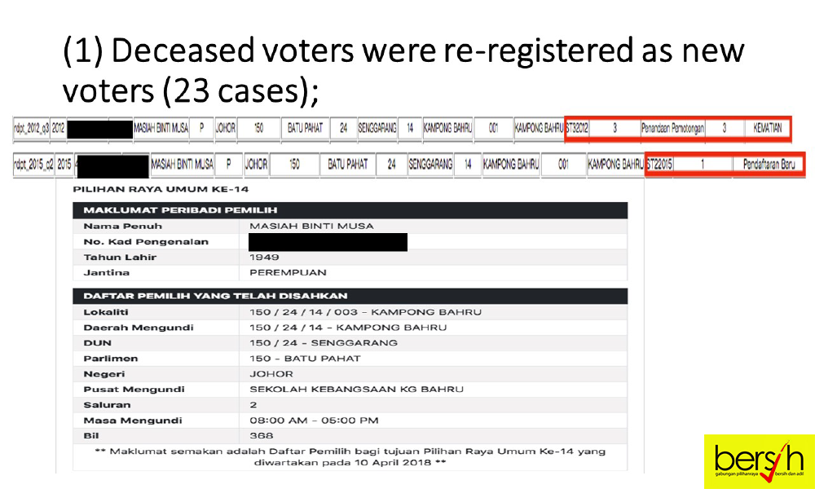This screenshot has height=489, width=815.
Task: Click the Masa Mengundi time value
Action: (314, 421)
